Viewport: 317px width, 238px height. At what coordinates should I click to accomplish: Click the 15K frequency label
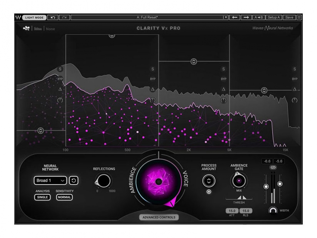pyautogui.click(x=285, y=150)
